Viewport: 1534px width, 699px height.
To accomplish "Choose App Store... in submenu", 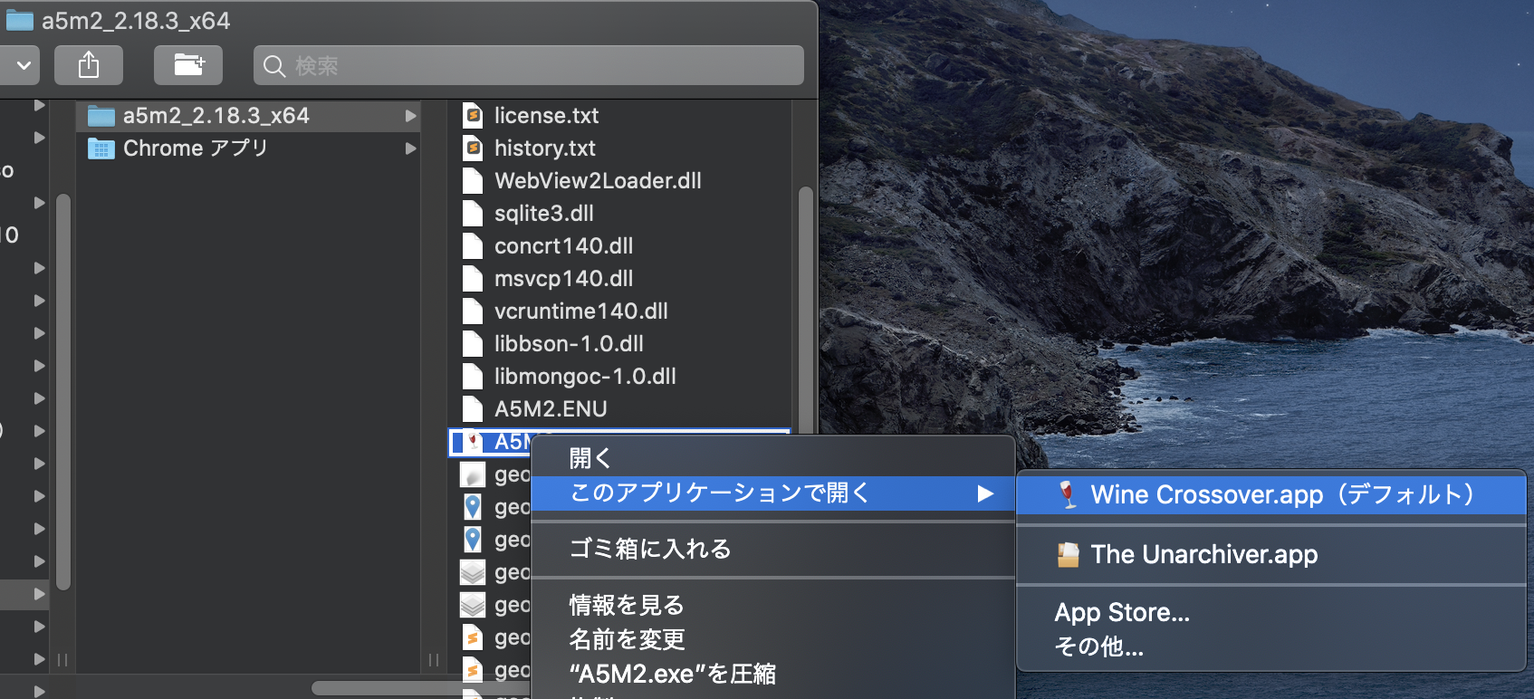I will 1271,613.
